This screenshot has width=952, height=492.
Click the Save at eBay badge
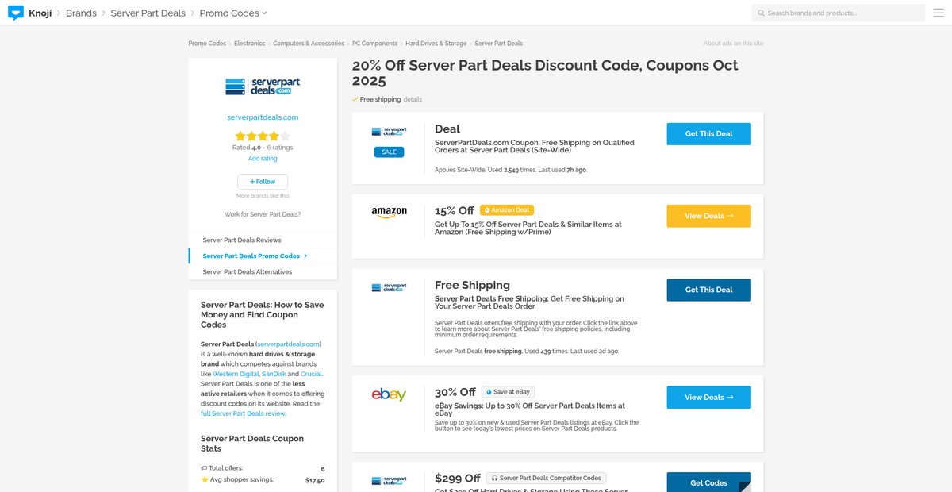509,392
